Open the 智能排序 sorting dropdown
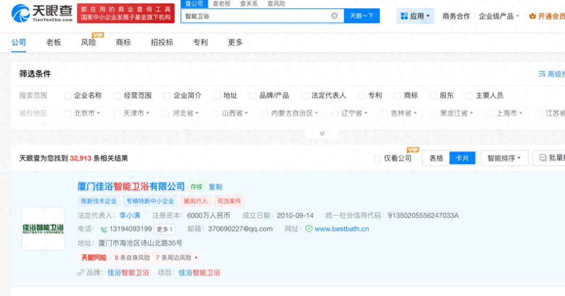 (x=504, y=158)
